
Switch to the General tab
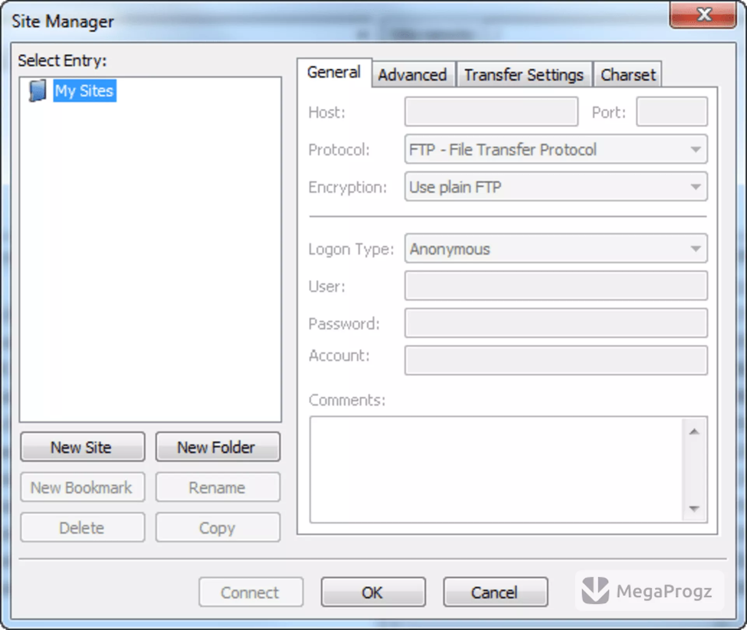[334, 73]
